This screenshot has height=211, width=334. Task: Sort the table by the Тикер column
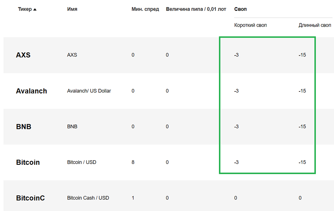tap(27, 9)
